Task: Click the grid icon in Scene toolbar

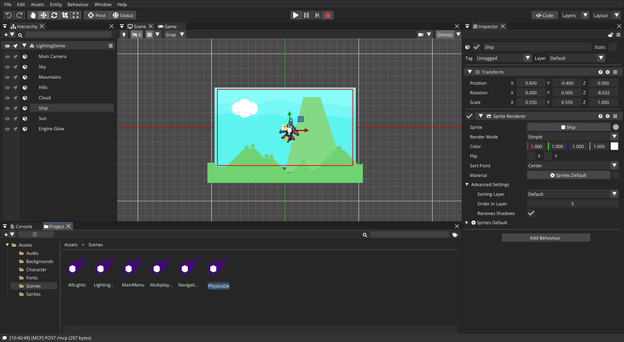Action: point(149,35)
